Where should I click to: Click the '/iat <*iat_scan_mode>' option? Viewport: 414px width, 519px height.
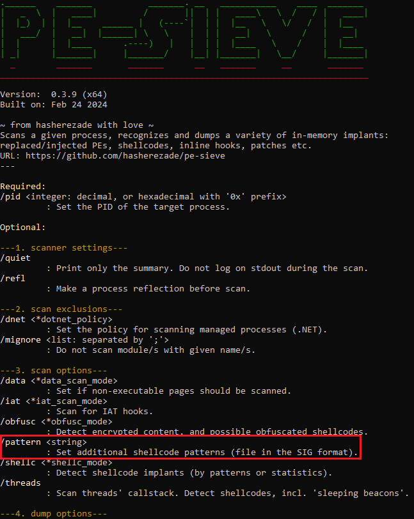click(x=54, y=401)
